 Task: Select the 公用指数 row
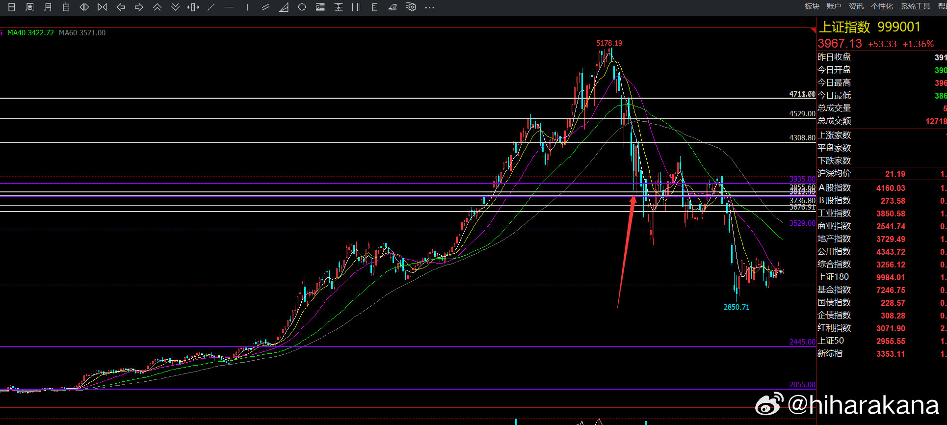pyautogui.click(x=882, y=252)
